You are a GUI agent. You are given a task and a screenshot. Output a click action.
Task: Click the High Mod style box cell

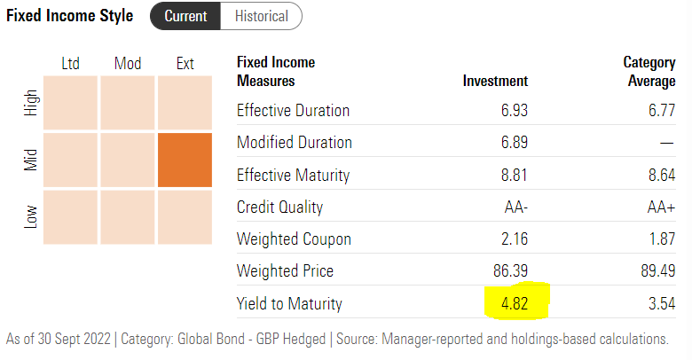click(x=127, y=103)
